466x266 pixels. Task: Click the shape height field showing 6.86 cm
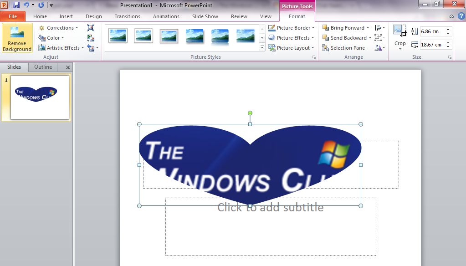coord(432,31)
